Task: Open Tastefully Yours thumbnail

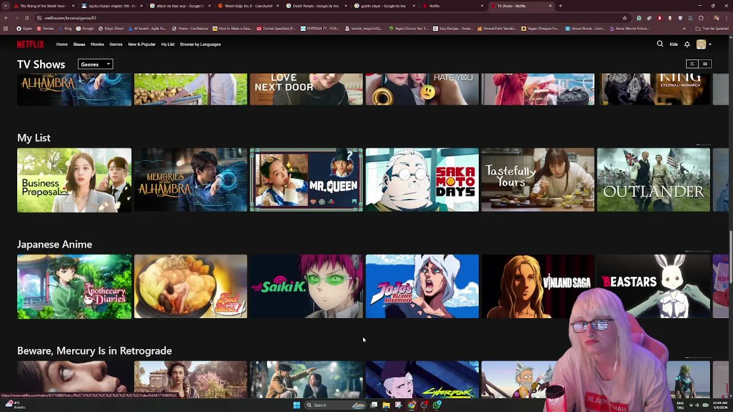Action: coord(538,180)
